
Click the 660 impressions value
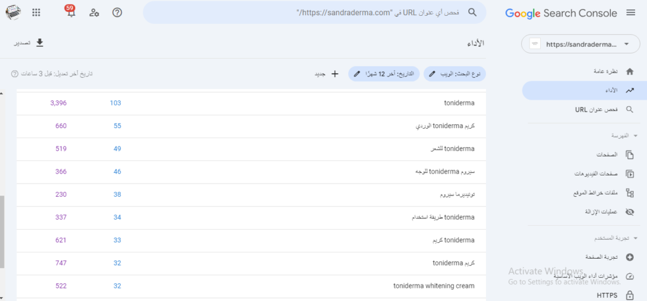tap(61, 126)
